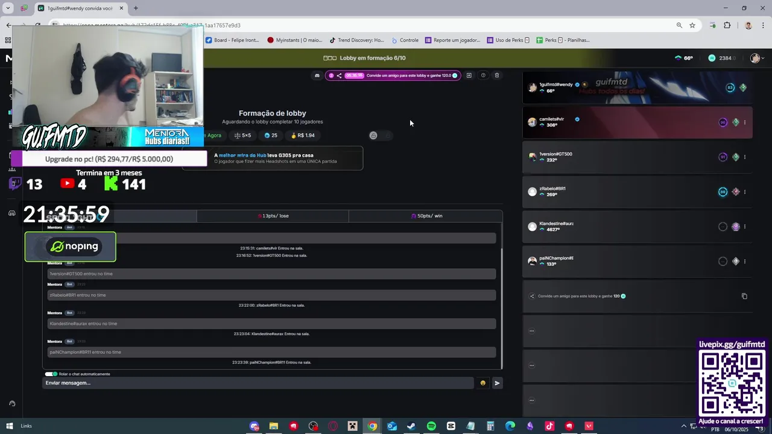Click purple rank badge of Klandestine#aurax
This screenshot has width=772, height=434.
coord(735,227)
